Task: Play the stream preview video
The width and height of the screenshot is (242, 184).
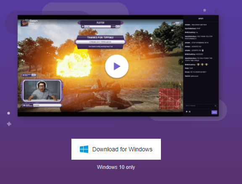Action: point(117,66)
